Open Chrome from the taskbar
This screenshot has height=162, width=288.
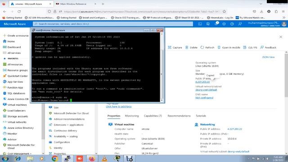(54, 158)
